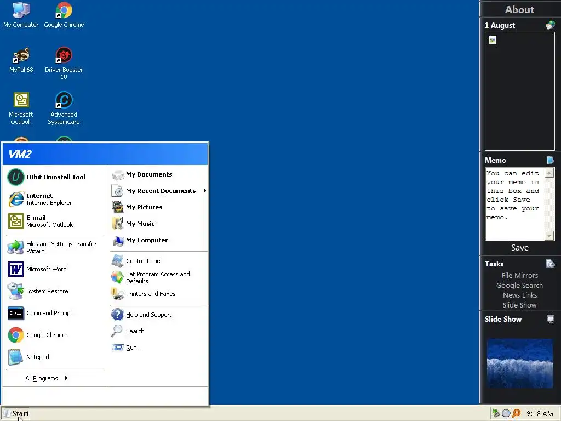Click the gray round system tray icon
The width and height of the screenshot is (561, 421).
pos(506,413)
